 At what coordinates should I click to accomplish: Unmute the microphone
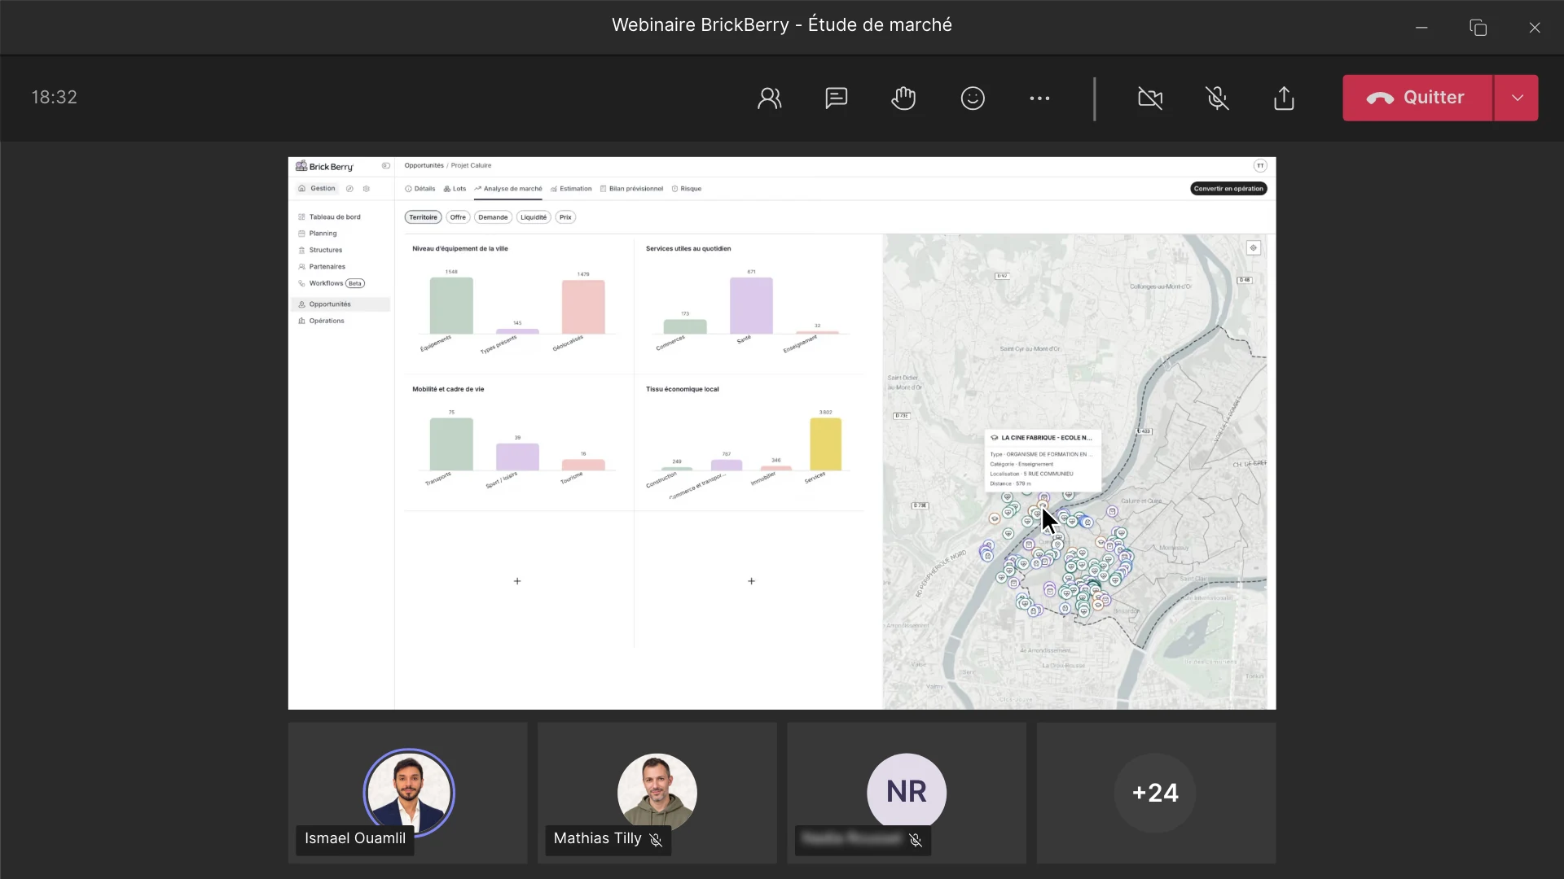tap(1217, 98)
